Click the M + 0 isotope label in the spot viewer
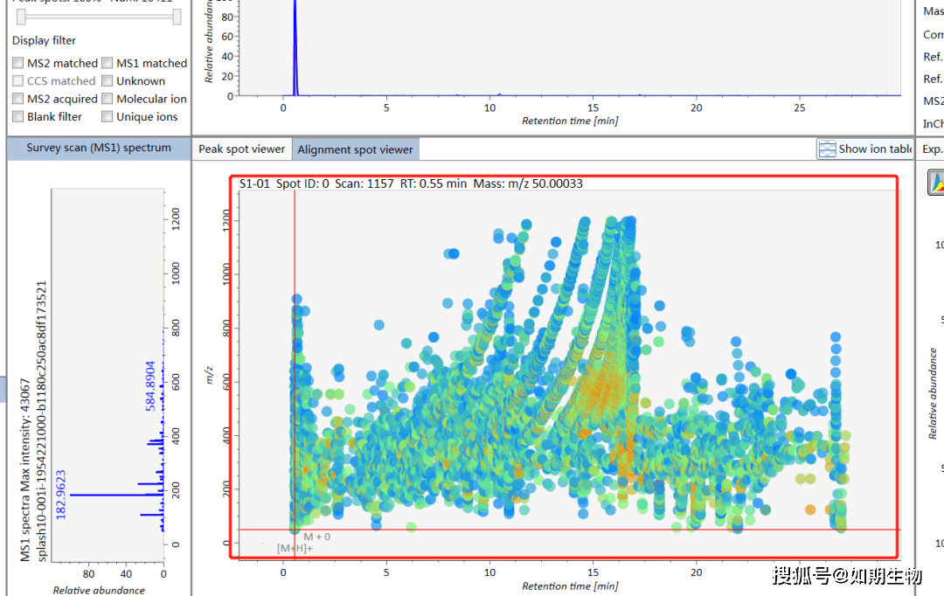 (x=316, y=537)
